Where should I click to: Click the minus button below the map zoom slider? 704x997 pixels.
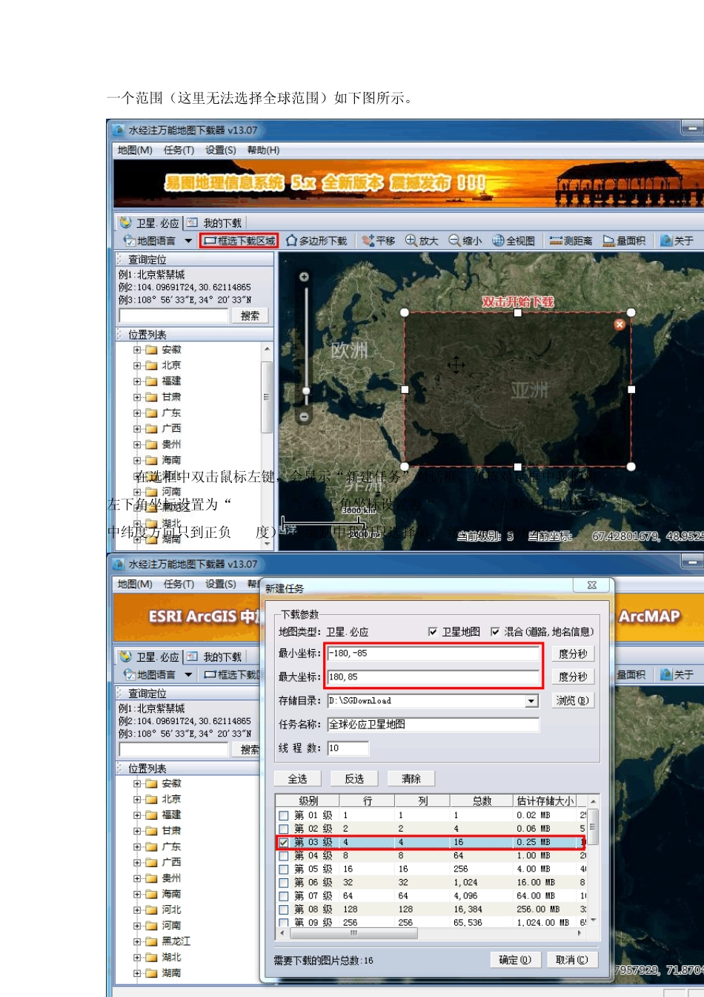tap(304, 417)
